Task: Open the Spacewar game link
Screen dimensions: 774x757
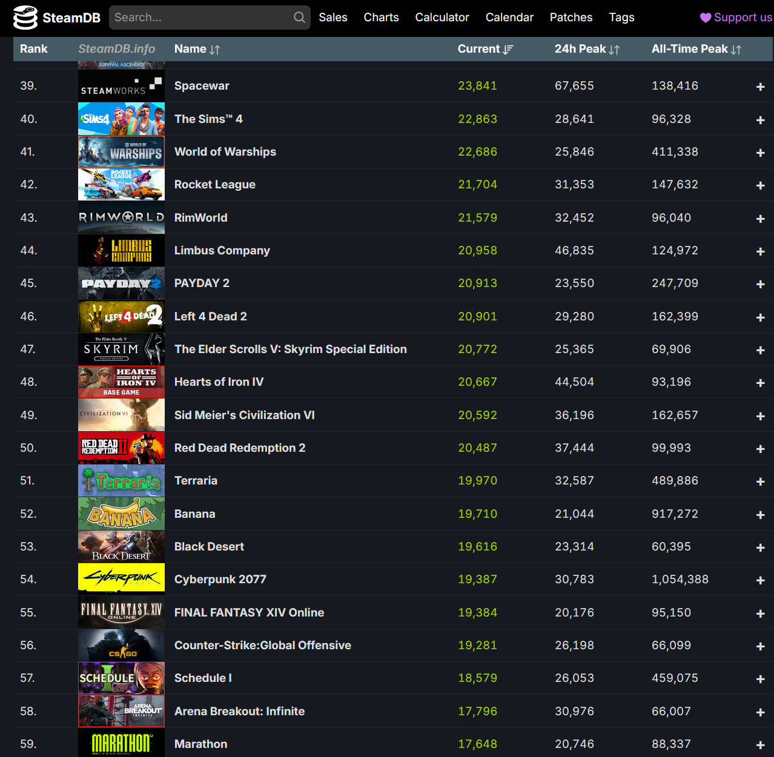Action: (x=202, y=85)
